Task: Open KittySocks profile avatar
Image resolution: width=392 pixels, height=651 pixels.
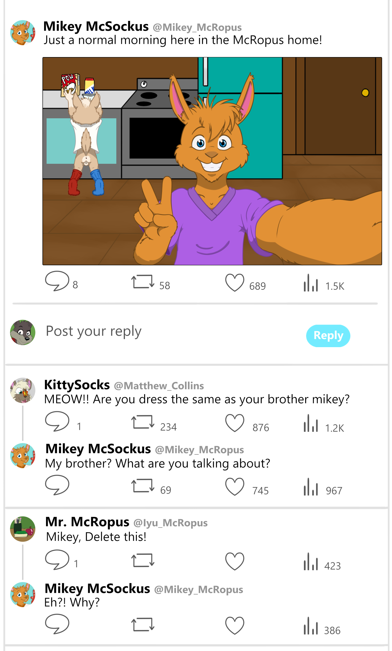Action: (23, 390)
